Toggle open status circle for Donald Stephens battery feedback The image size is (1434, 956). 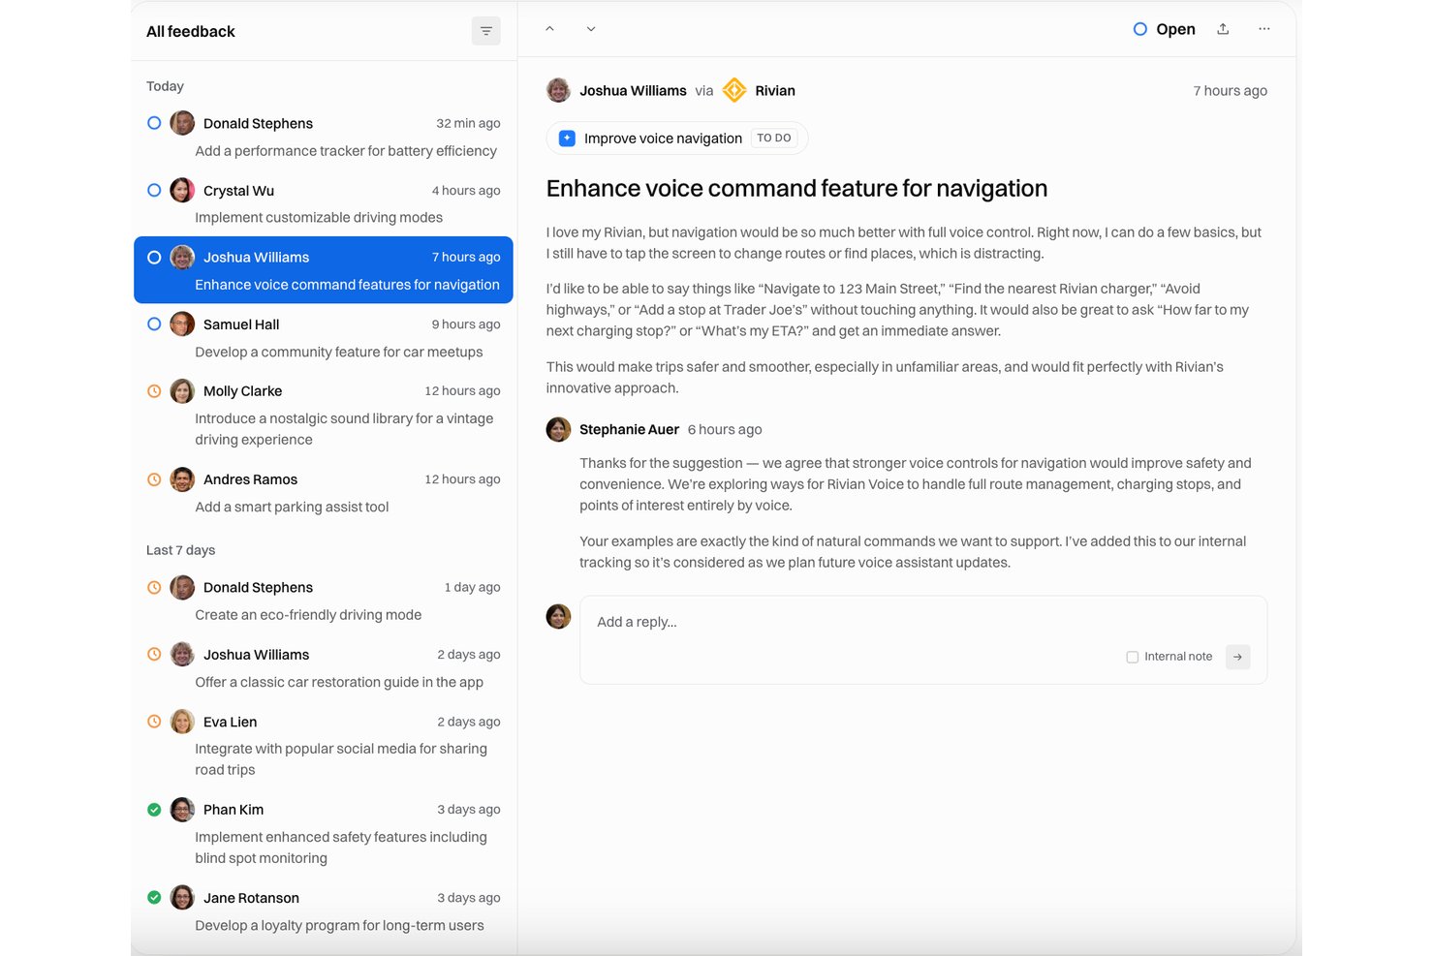click(154, 123)
